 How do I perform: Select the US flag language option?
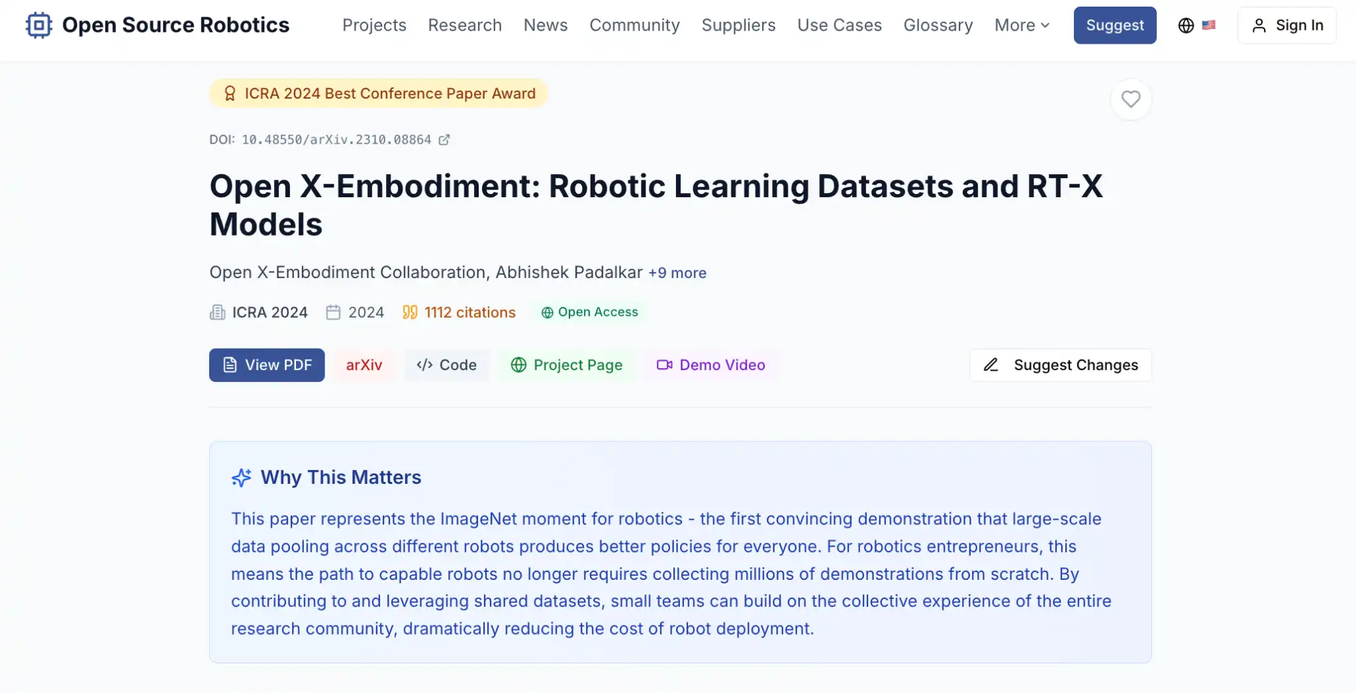tap(1209, 25)
